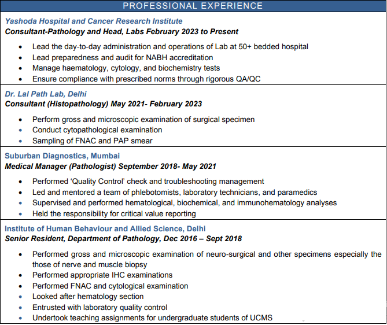Select the UCMS teaching assignments bullet
The width and height of the screenshot is (387, 325).
pyautogui.click(x=152, y=318)
